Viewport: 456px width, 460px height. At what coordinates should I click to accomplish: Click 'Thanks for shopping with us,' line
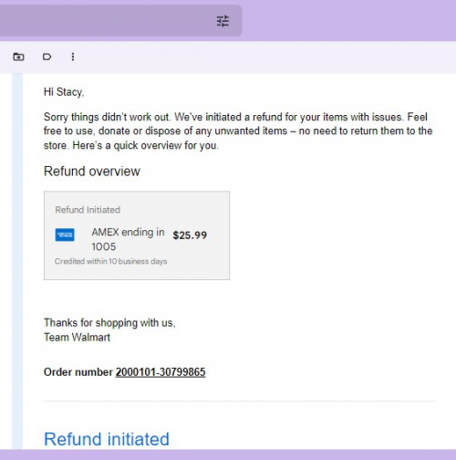[109, 323]
